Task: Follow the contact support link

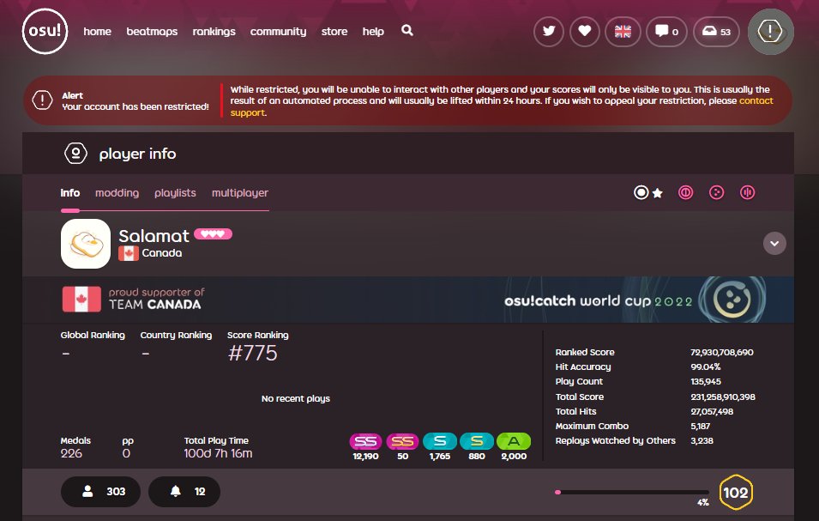Action: point(756,101)
